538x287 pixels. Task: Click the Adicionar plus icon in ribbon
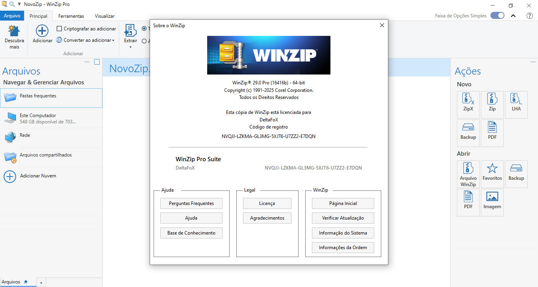[x=42, y=31]
